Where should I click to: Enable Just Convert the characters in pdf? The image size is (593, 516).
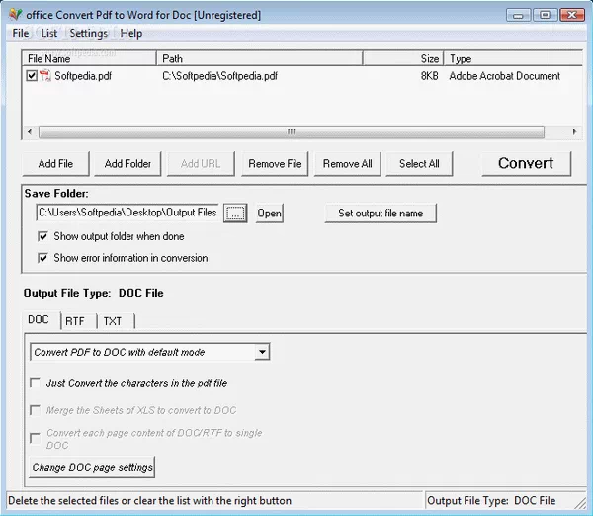pos(36,383)
